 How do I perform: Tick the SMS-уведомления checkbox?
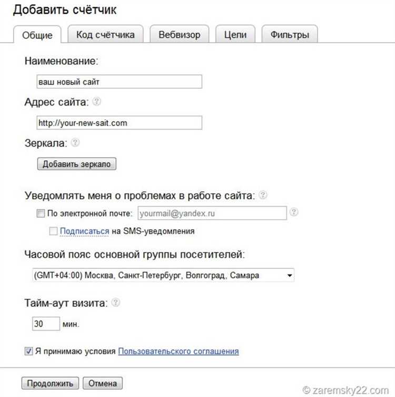pos(53,231)
